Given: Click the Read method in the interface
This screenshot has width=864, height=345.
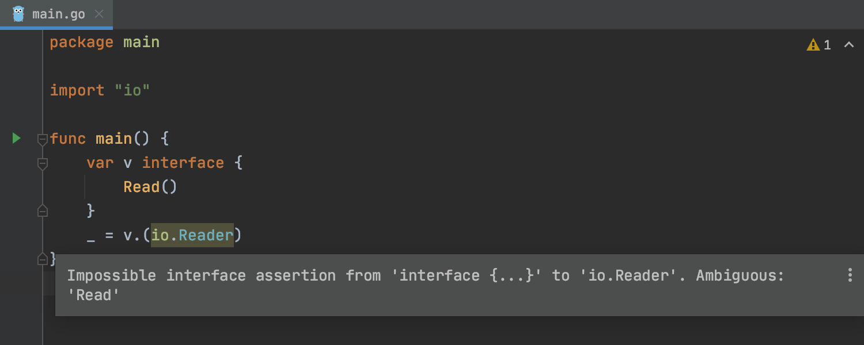Looking at the screenshot, I should (142, 187).
